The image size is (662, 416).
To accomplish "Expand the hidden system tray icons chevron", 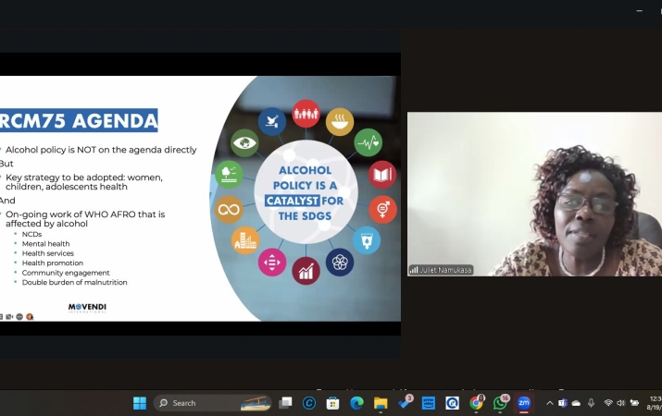I will click(549, 403).
